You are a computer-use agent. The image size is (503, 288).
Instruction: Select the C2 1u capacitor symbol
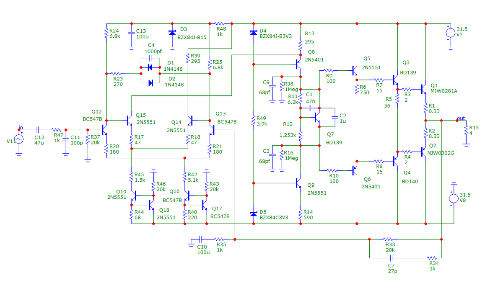point(334,118)
